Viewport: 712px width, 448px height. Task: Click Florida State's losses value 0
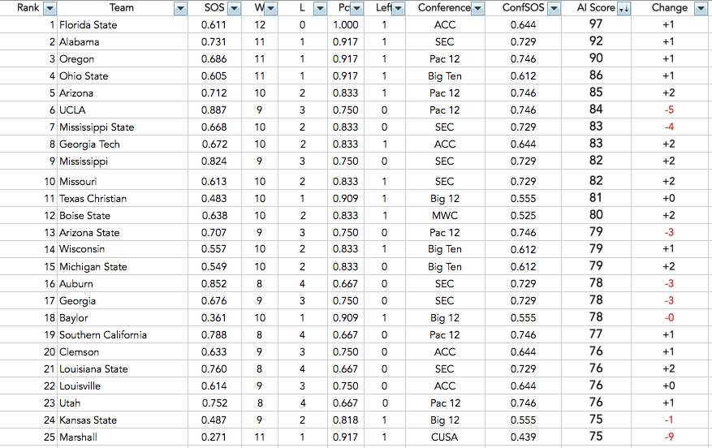[x=303, y=25]
